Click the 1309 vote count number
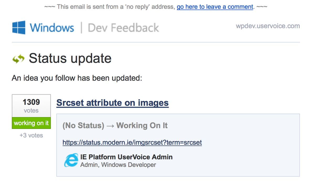Viewport: 315px width, 195px height. [31, 102]
